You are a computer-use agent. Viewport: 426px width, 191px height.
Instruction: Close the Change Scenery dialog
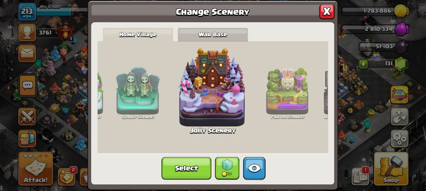tap(326, 11)
